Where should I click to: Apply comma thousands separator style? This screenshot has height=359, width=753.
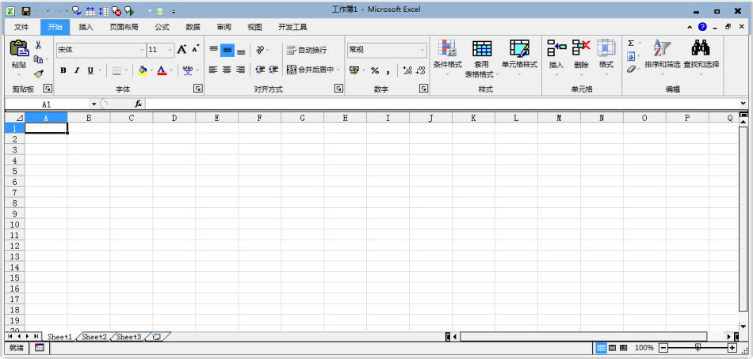(388, 71)
